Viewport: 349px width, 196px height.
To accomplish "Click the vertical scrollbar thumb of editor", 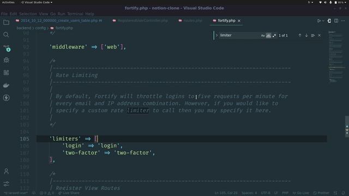I will coord(347,126).
